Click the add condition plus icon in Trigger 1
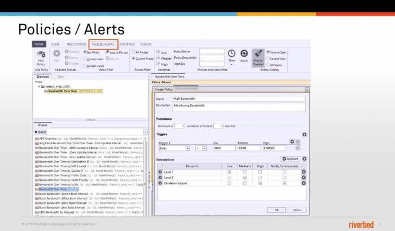This screenshot has width=395, height=231. [292, 141]
